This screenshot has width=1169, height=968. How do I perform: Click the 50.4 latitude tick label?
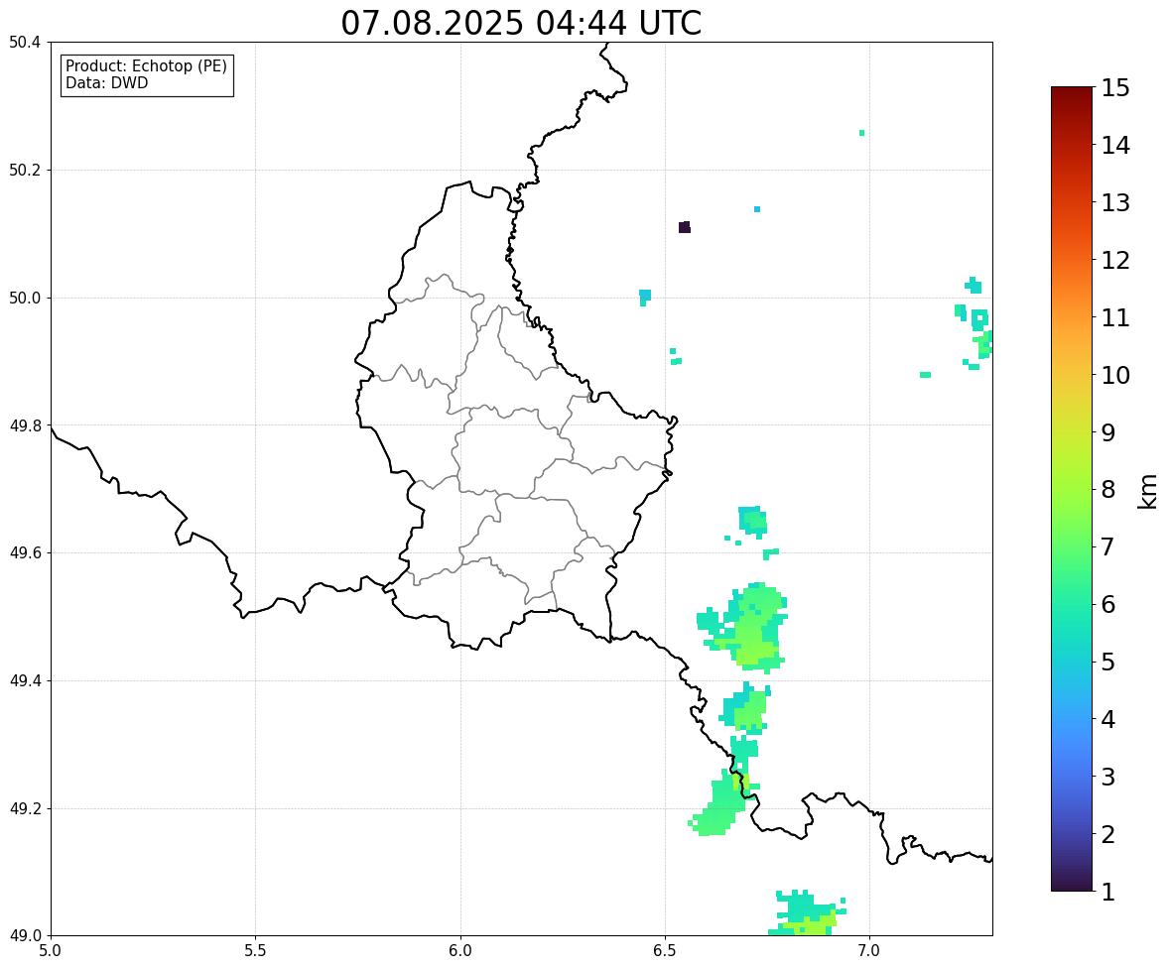(25, 43)
